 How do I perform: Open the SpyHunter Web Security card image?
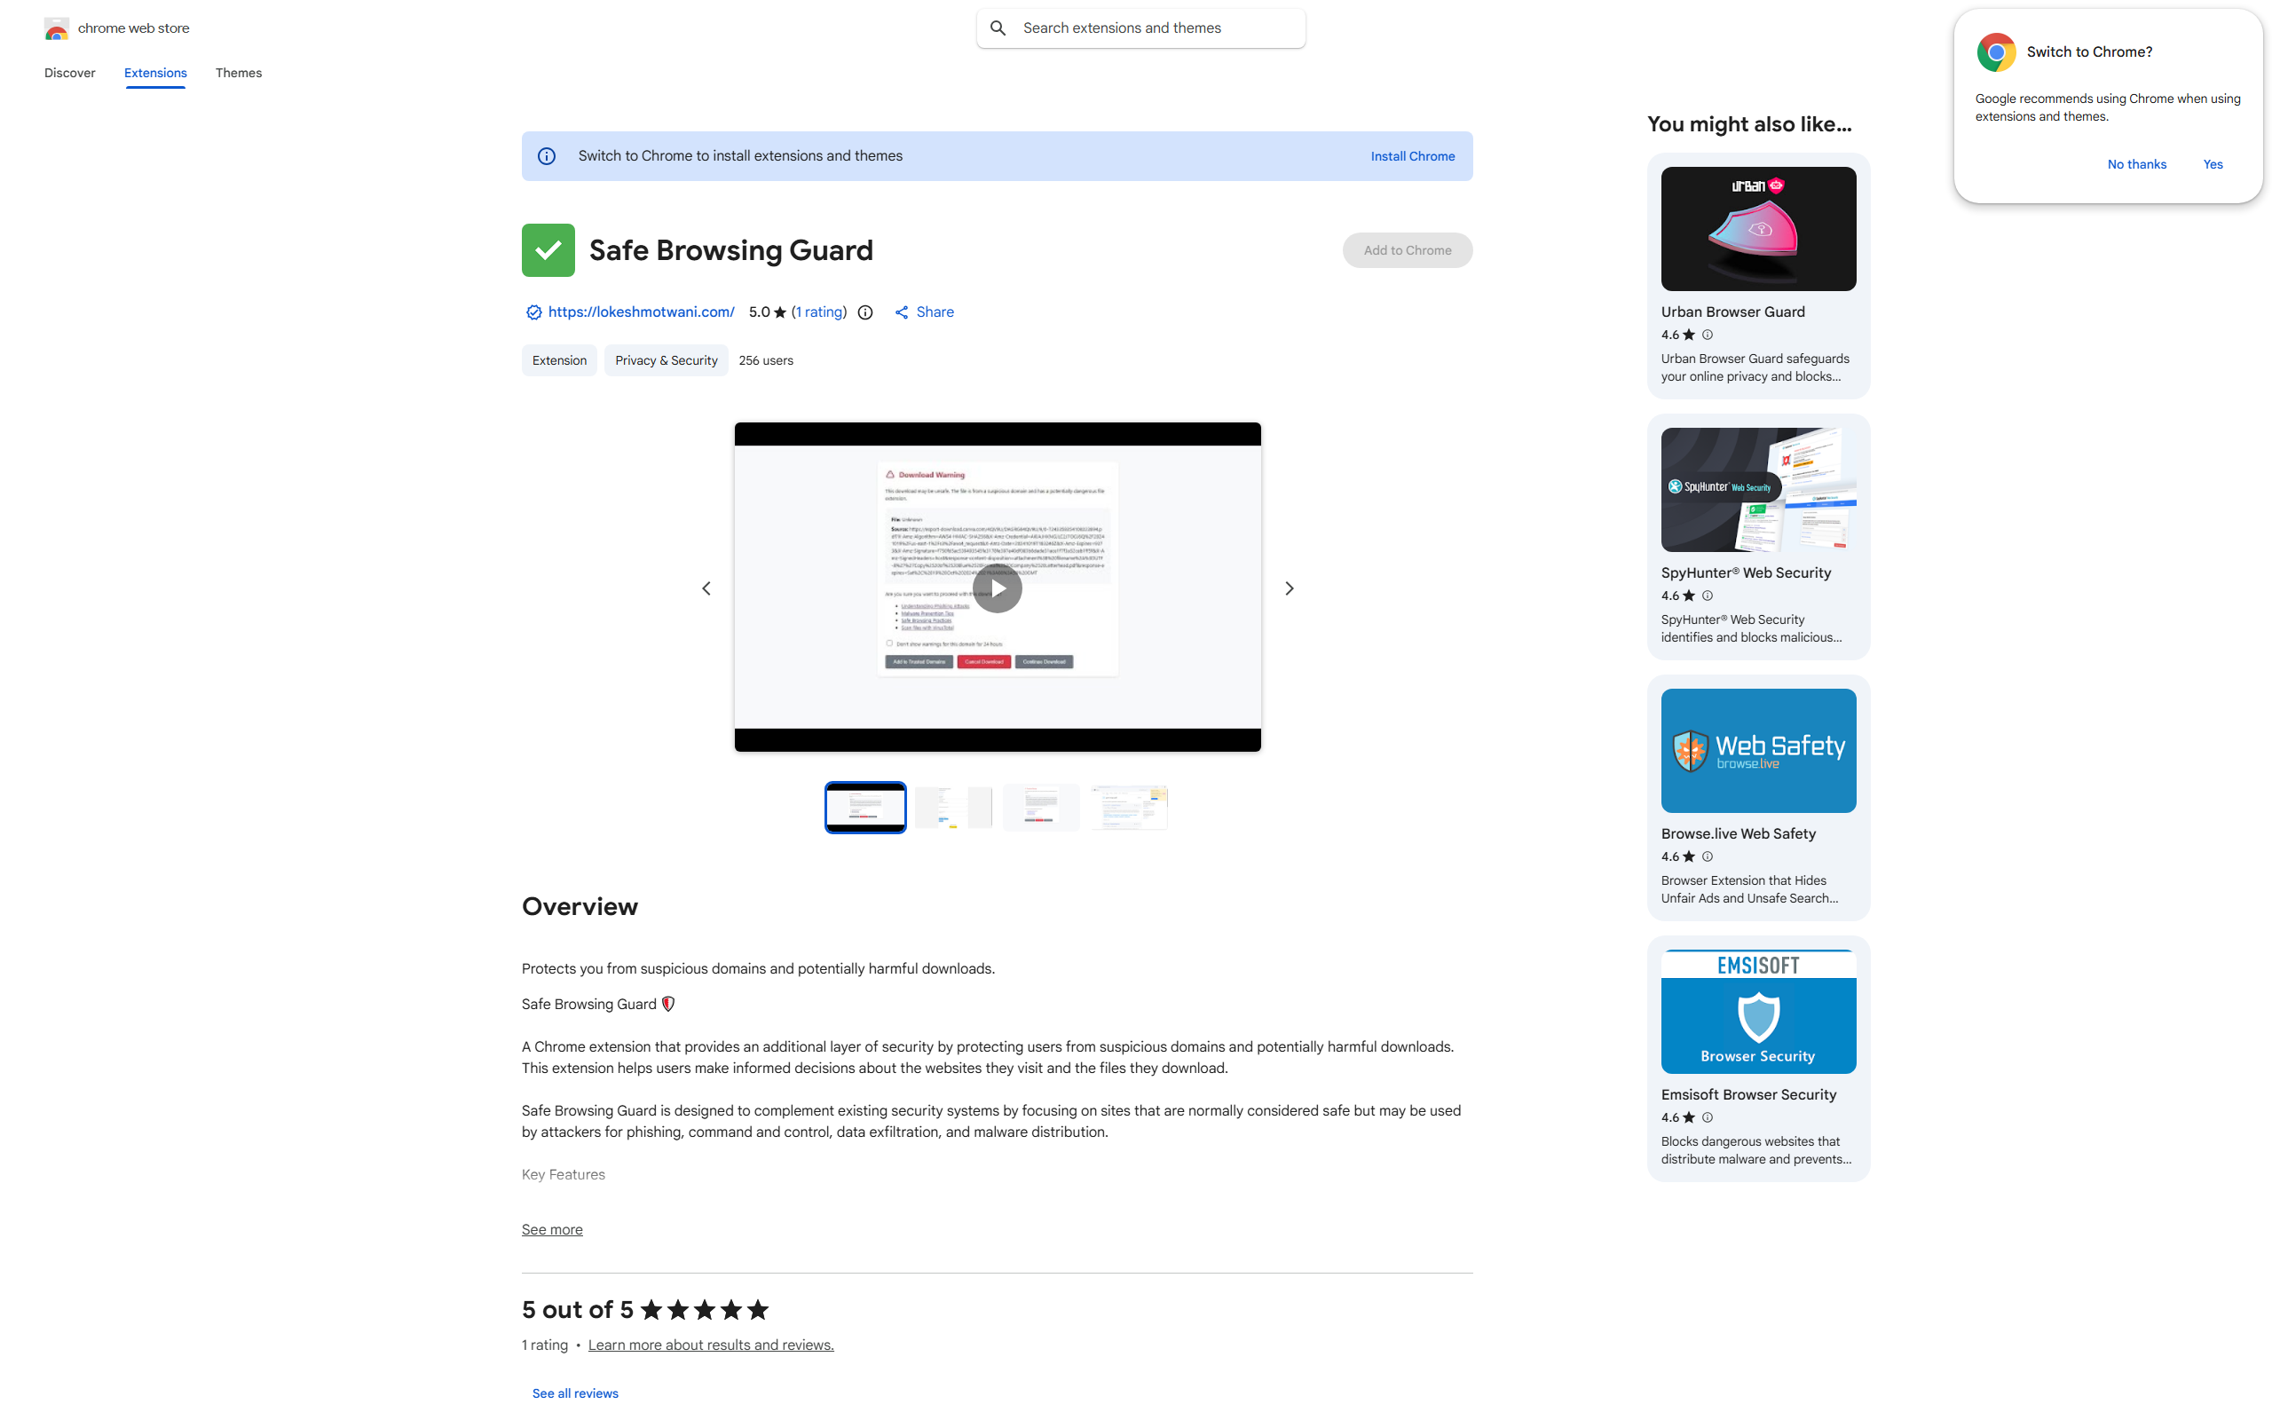click(1757, 490)
